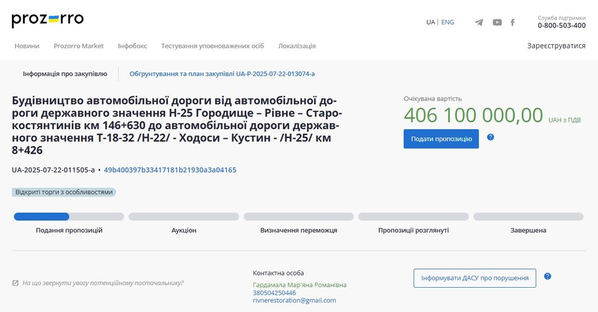Select the Інформація про закупівлю tab

65,74
